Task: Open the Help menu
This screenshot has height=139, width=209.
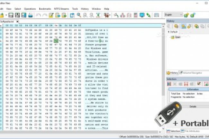Action: tap(106, 9)
